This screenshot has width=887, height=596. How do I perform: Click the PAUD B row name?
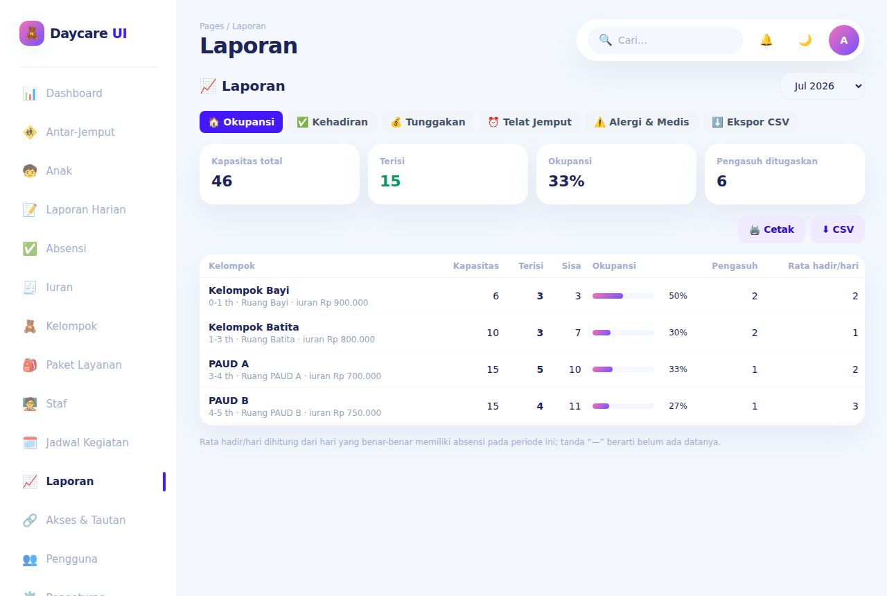(229, 401)
